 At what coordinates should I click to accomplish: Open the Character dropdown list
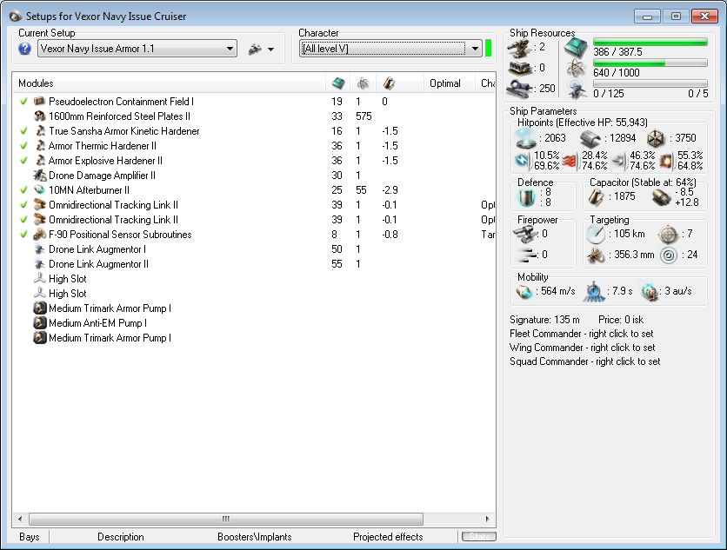coord(390,48)
